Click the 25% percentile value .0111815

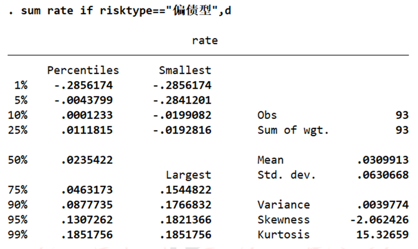coord(87,130)
